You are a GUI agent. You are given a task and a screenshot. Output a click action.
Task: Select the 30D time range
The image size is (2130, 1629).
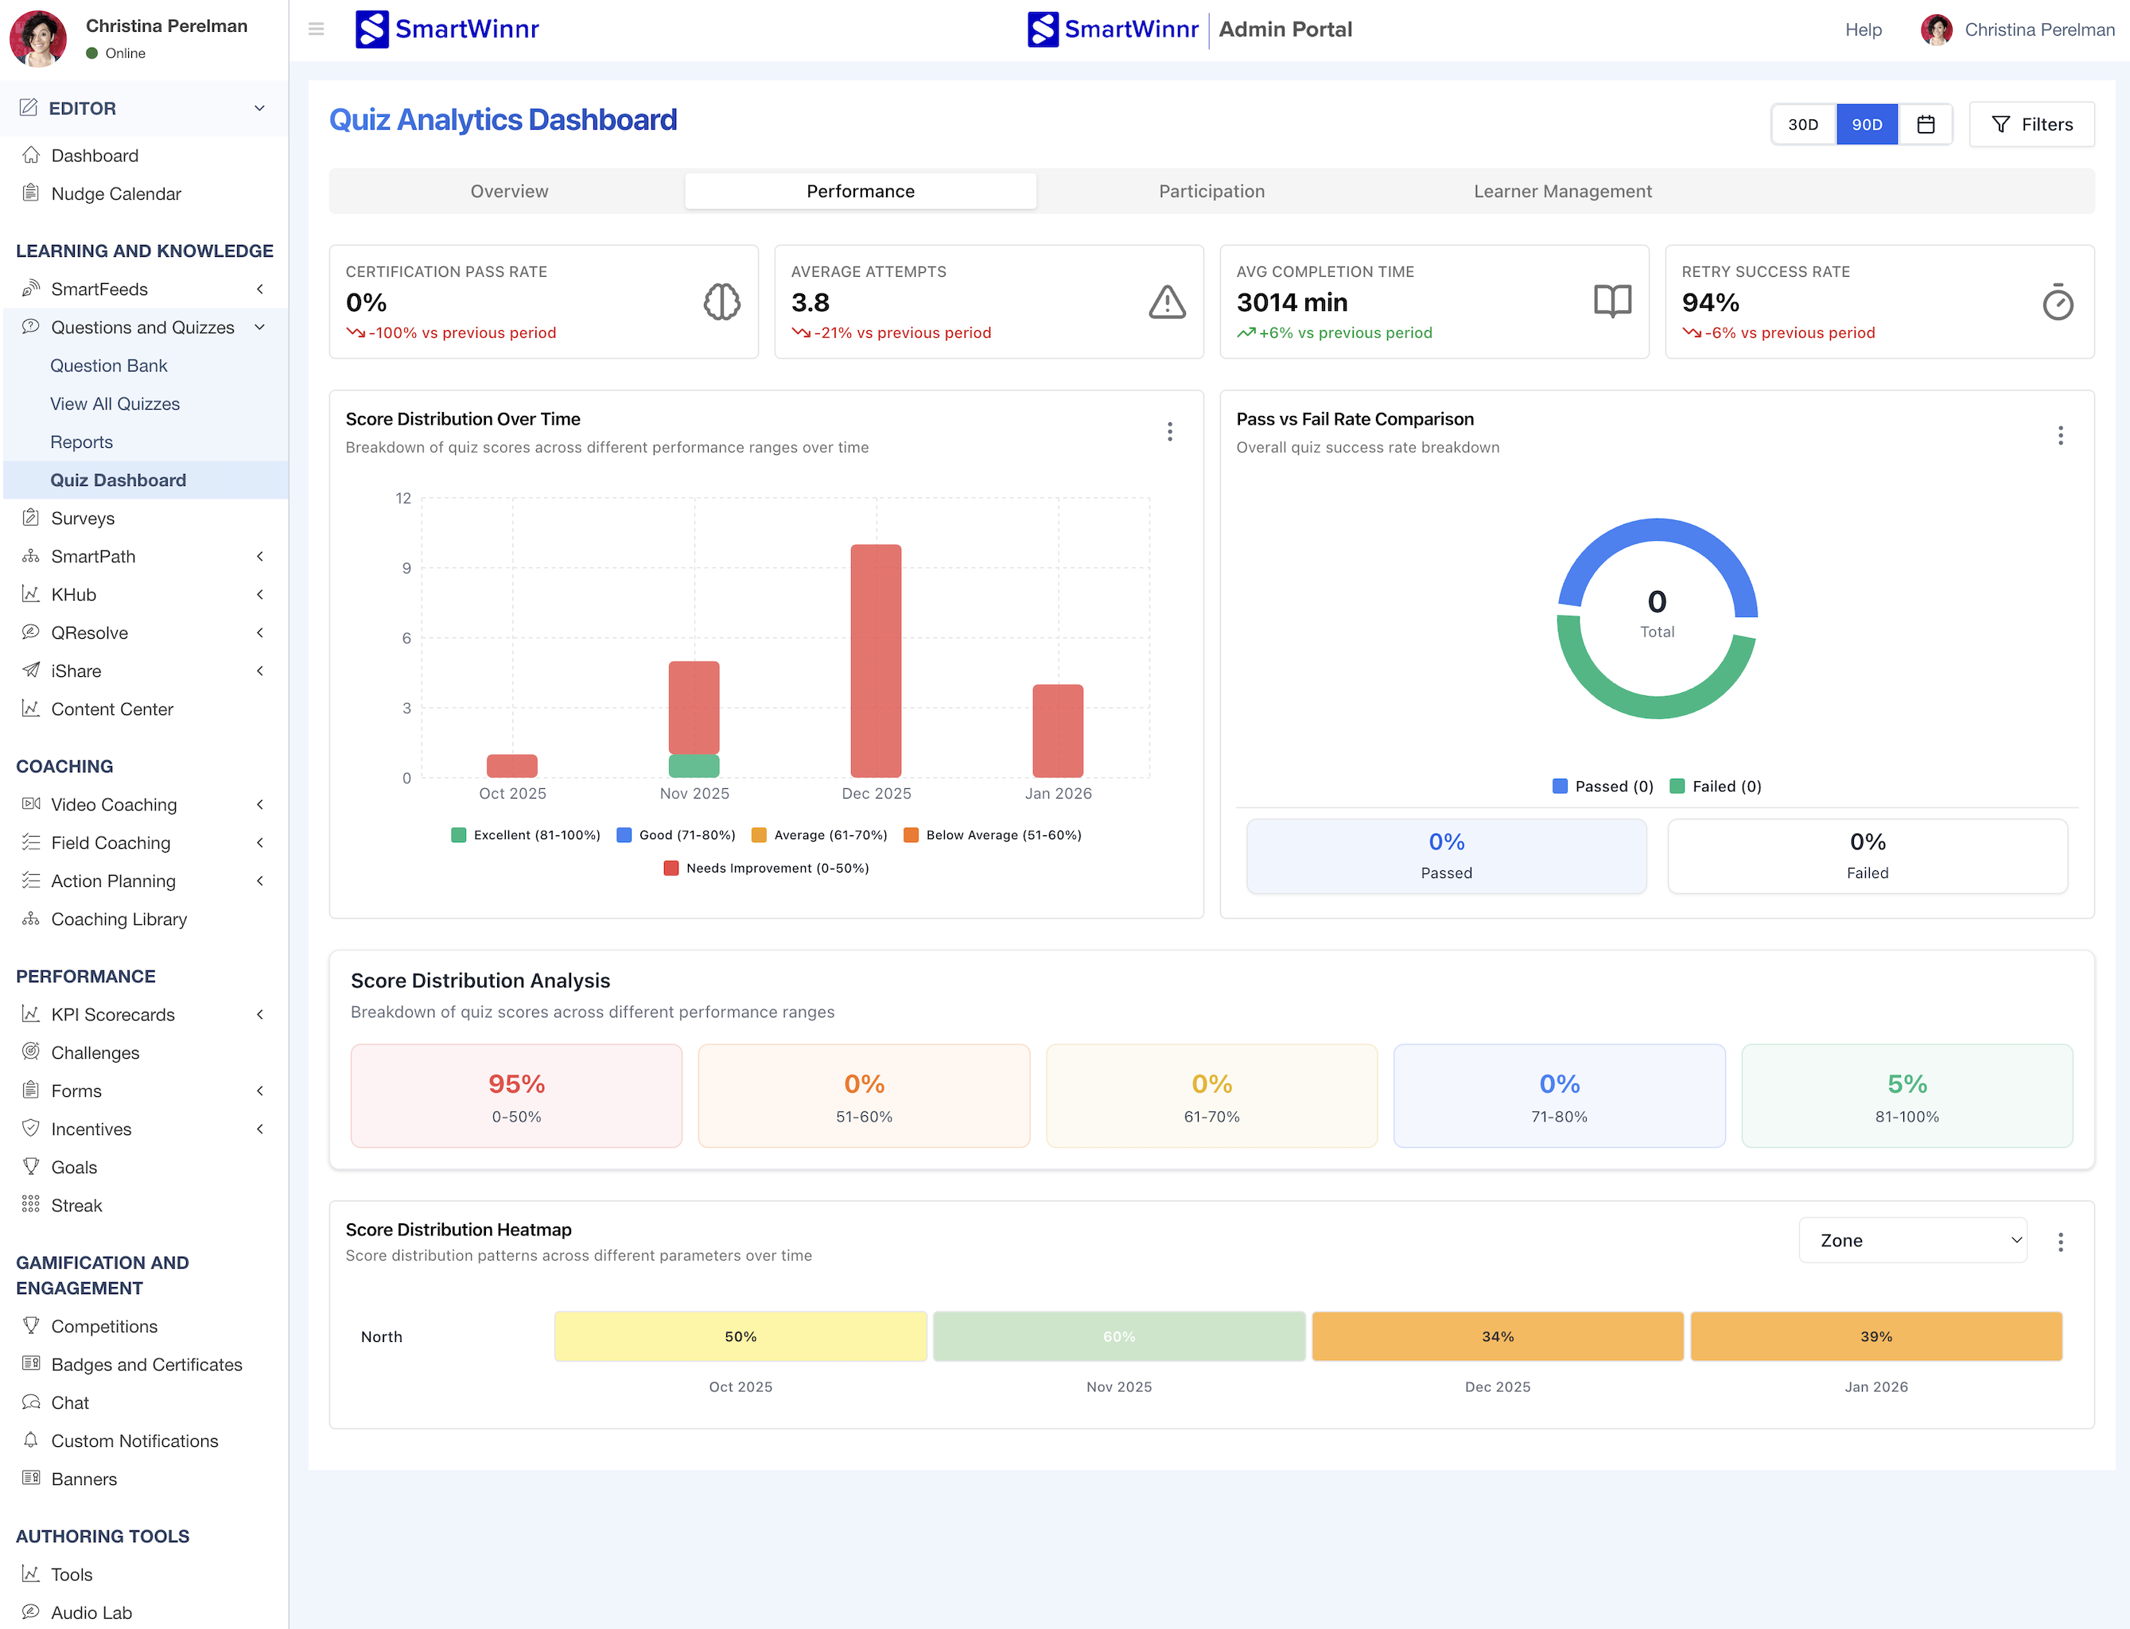(1802, 124)
